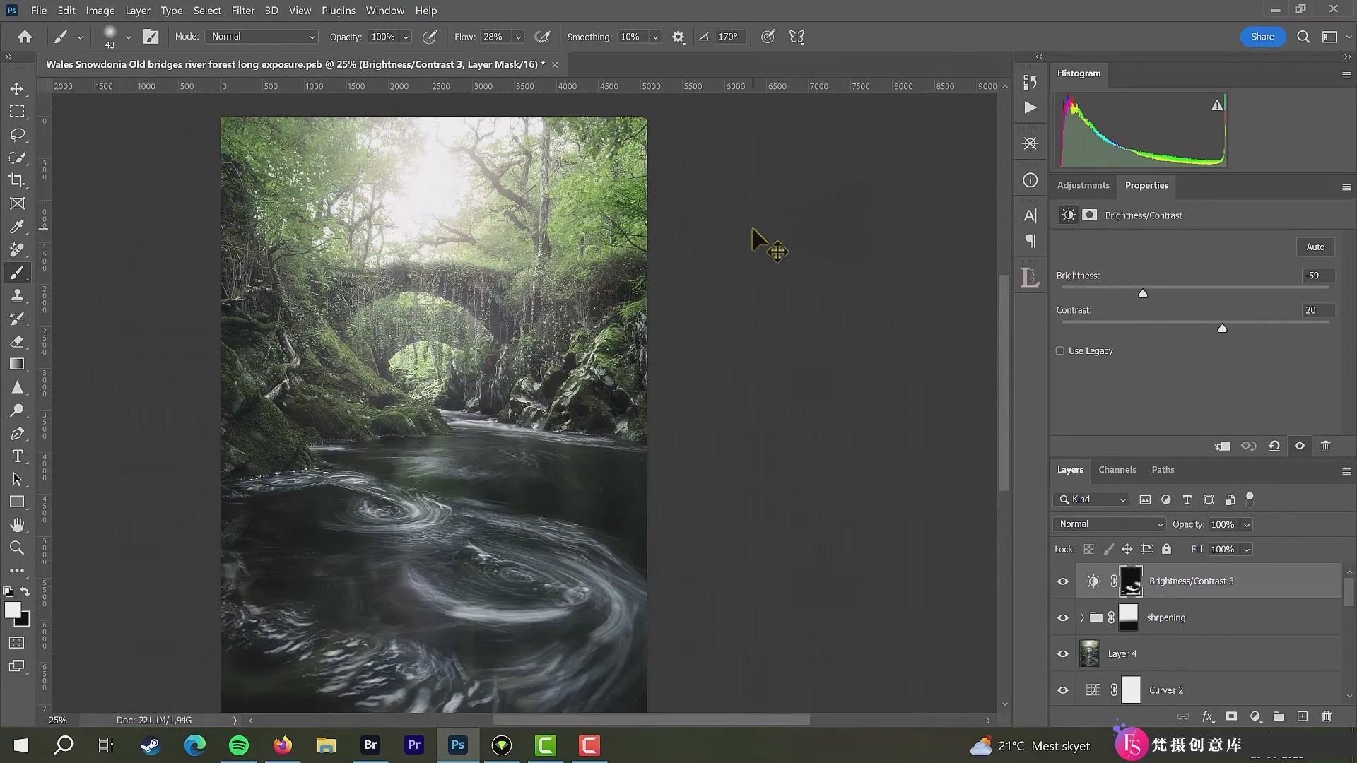
Task: Click the Auto button in Properties
Action: [1315, 247]
